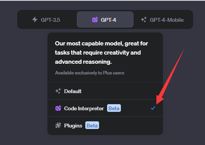
Task: Click the GPT-4 text label
Action: 108,20
